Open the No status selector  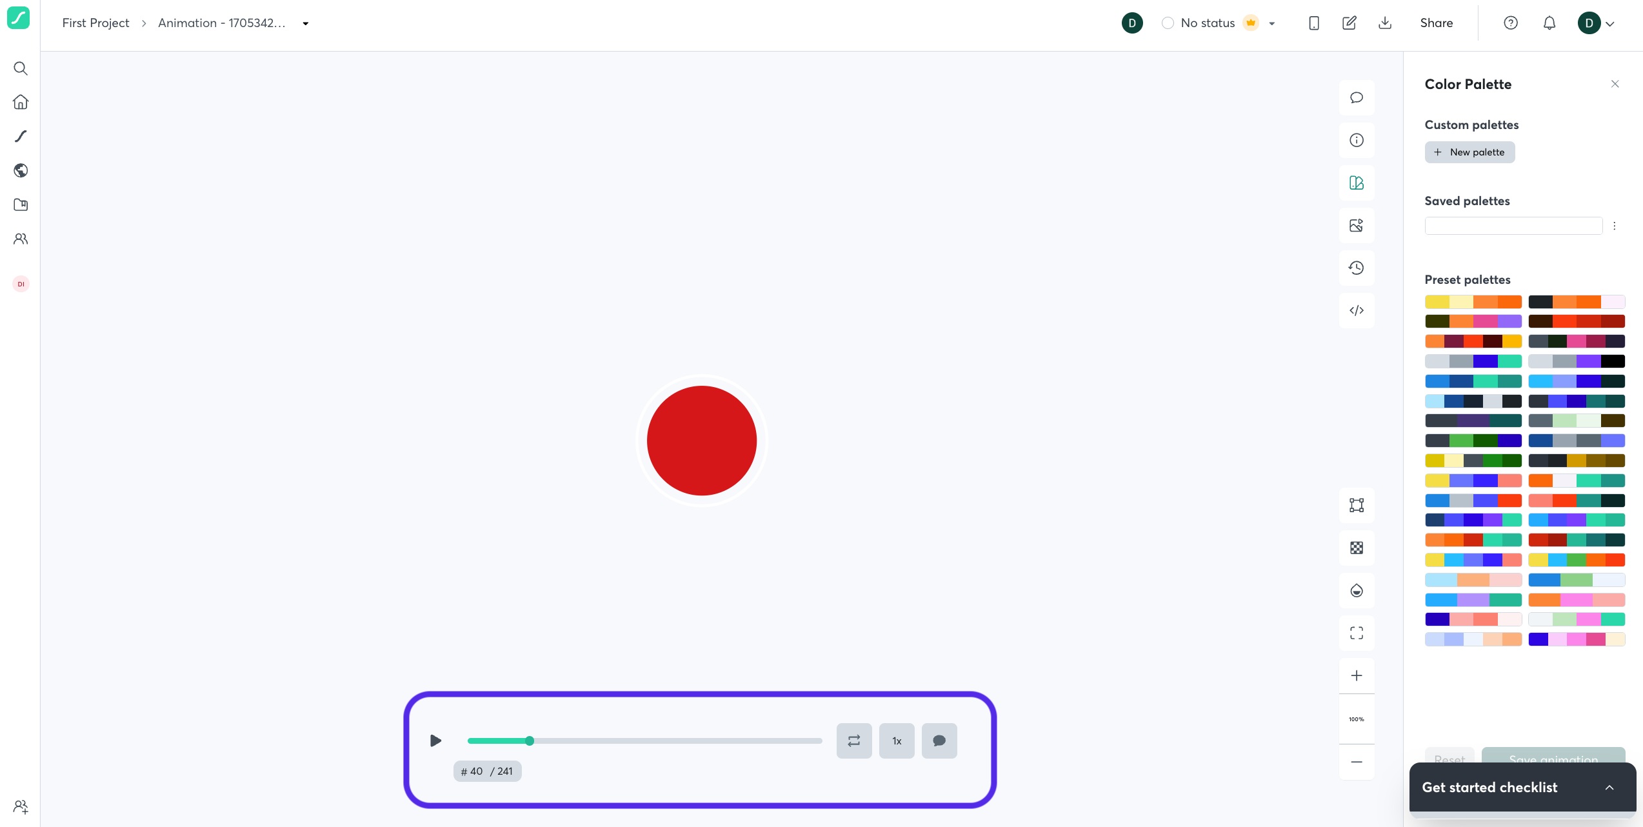[x=1207, y=23]
